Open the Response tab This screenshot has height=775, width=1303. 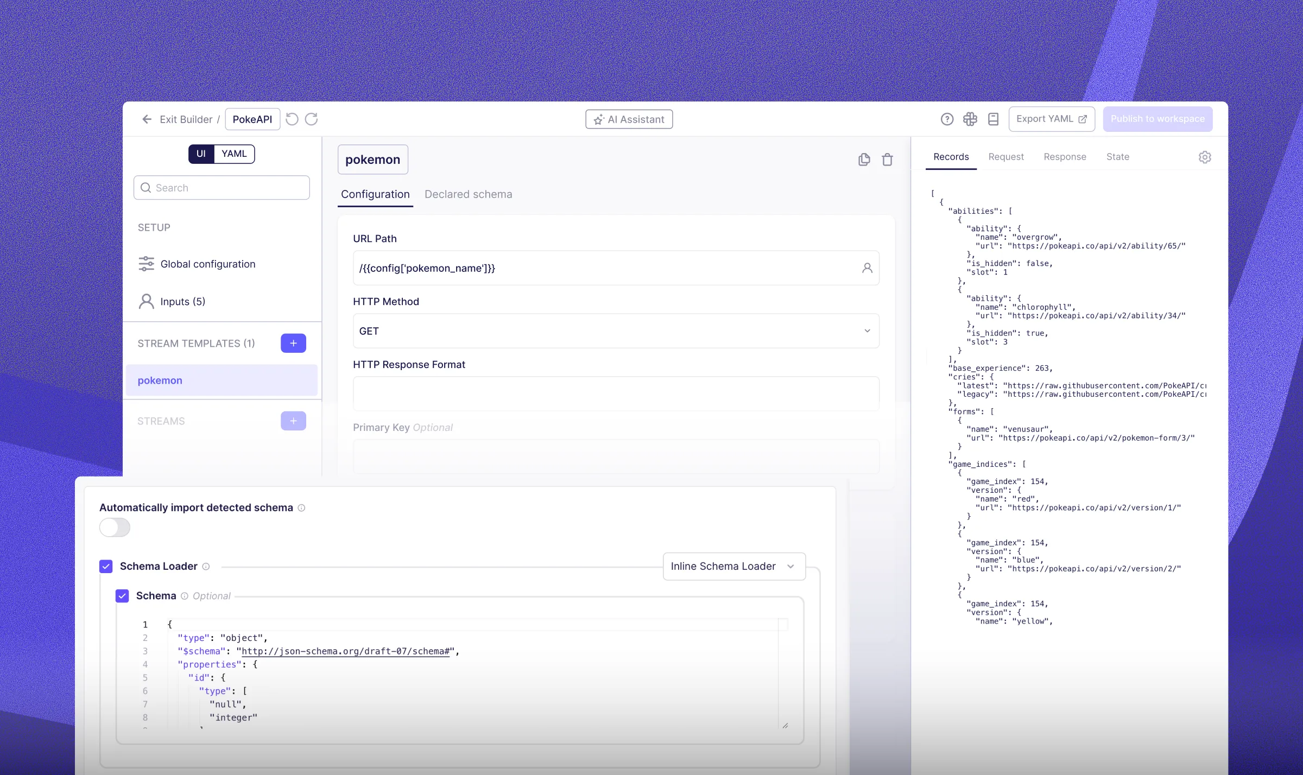[1065, 157]
